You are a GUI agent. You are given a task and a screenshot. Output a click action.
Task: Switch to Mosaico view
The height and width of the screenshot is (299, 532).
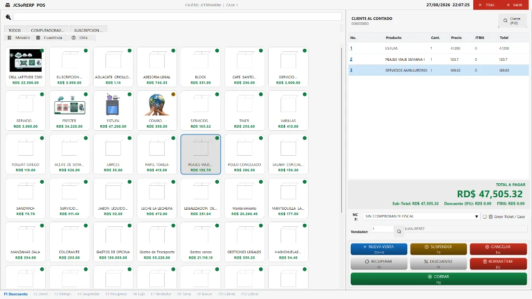click(19, 37)
